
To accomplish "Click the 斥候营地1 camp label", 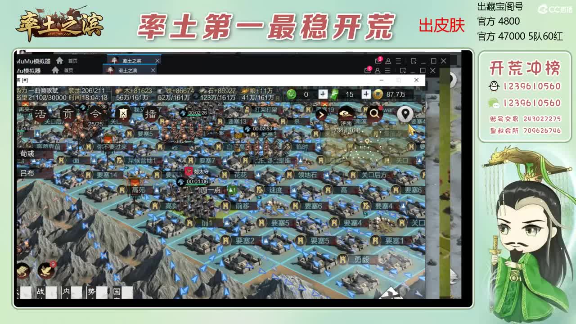I will pos(141,160).
